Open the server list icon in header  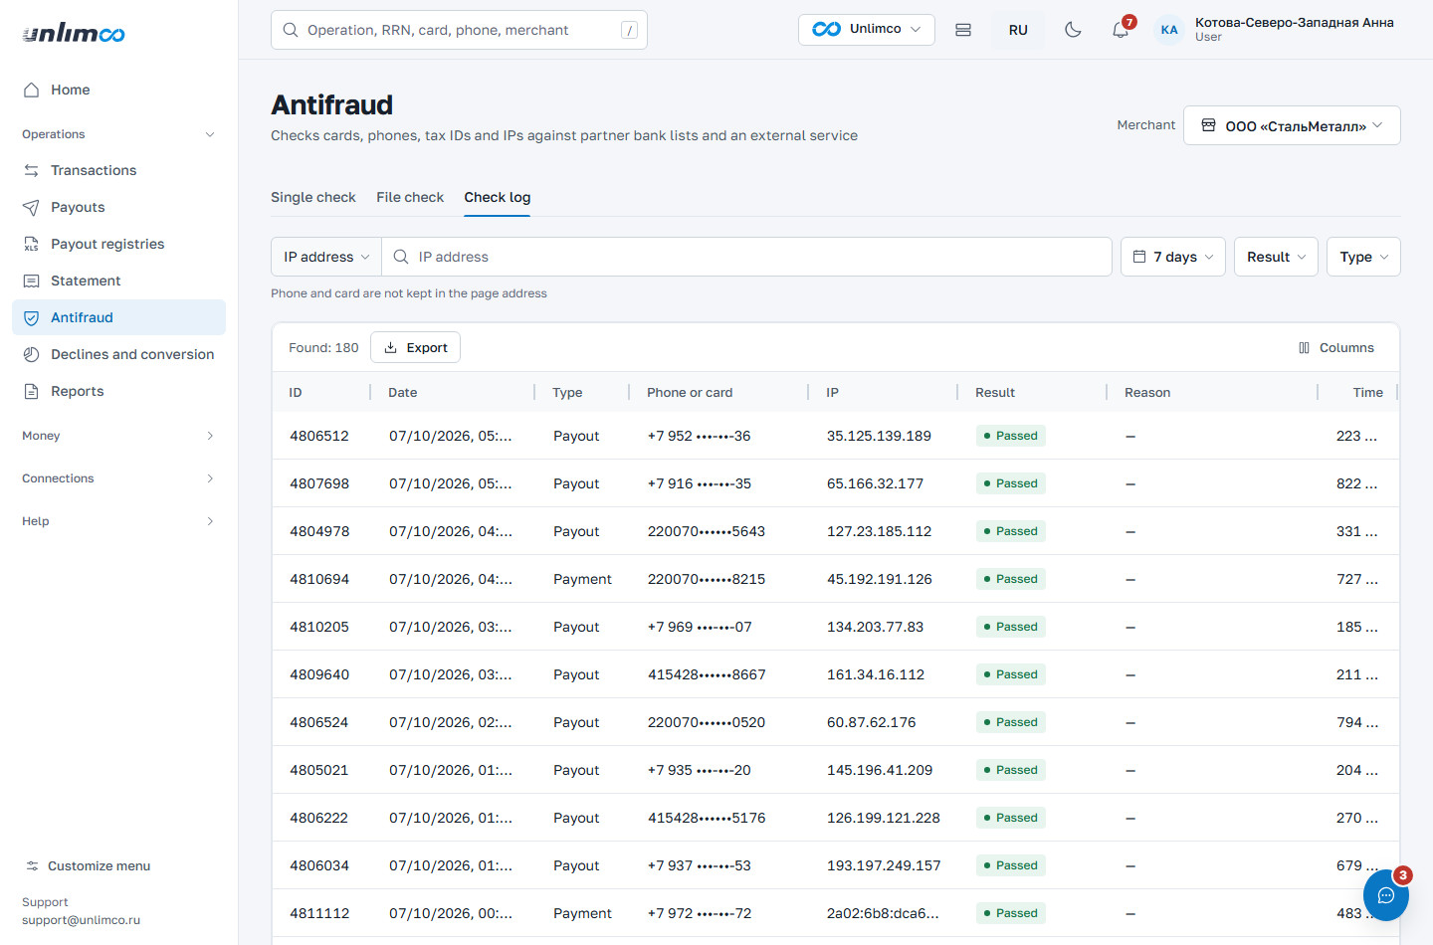coord(963,30)
